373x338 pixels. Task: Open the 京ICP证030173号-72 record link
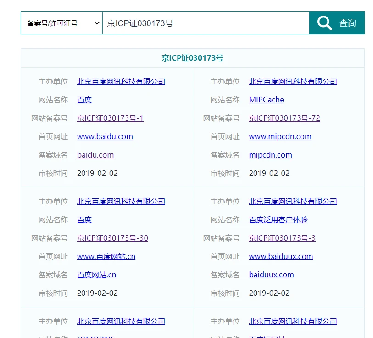pyautogui.click(x=284, y=118)
